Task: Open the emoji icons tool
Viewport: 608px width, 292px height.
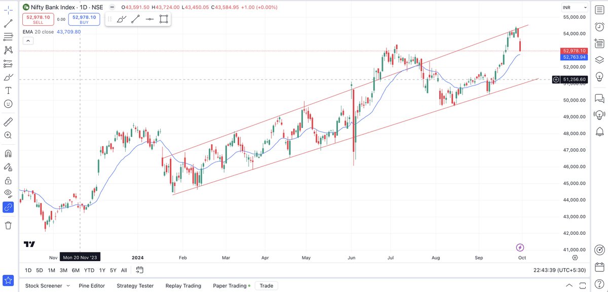Action: (8, 103)
